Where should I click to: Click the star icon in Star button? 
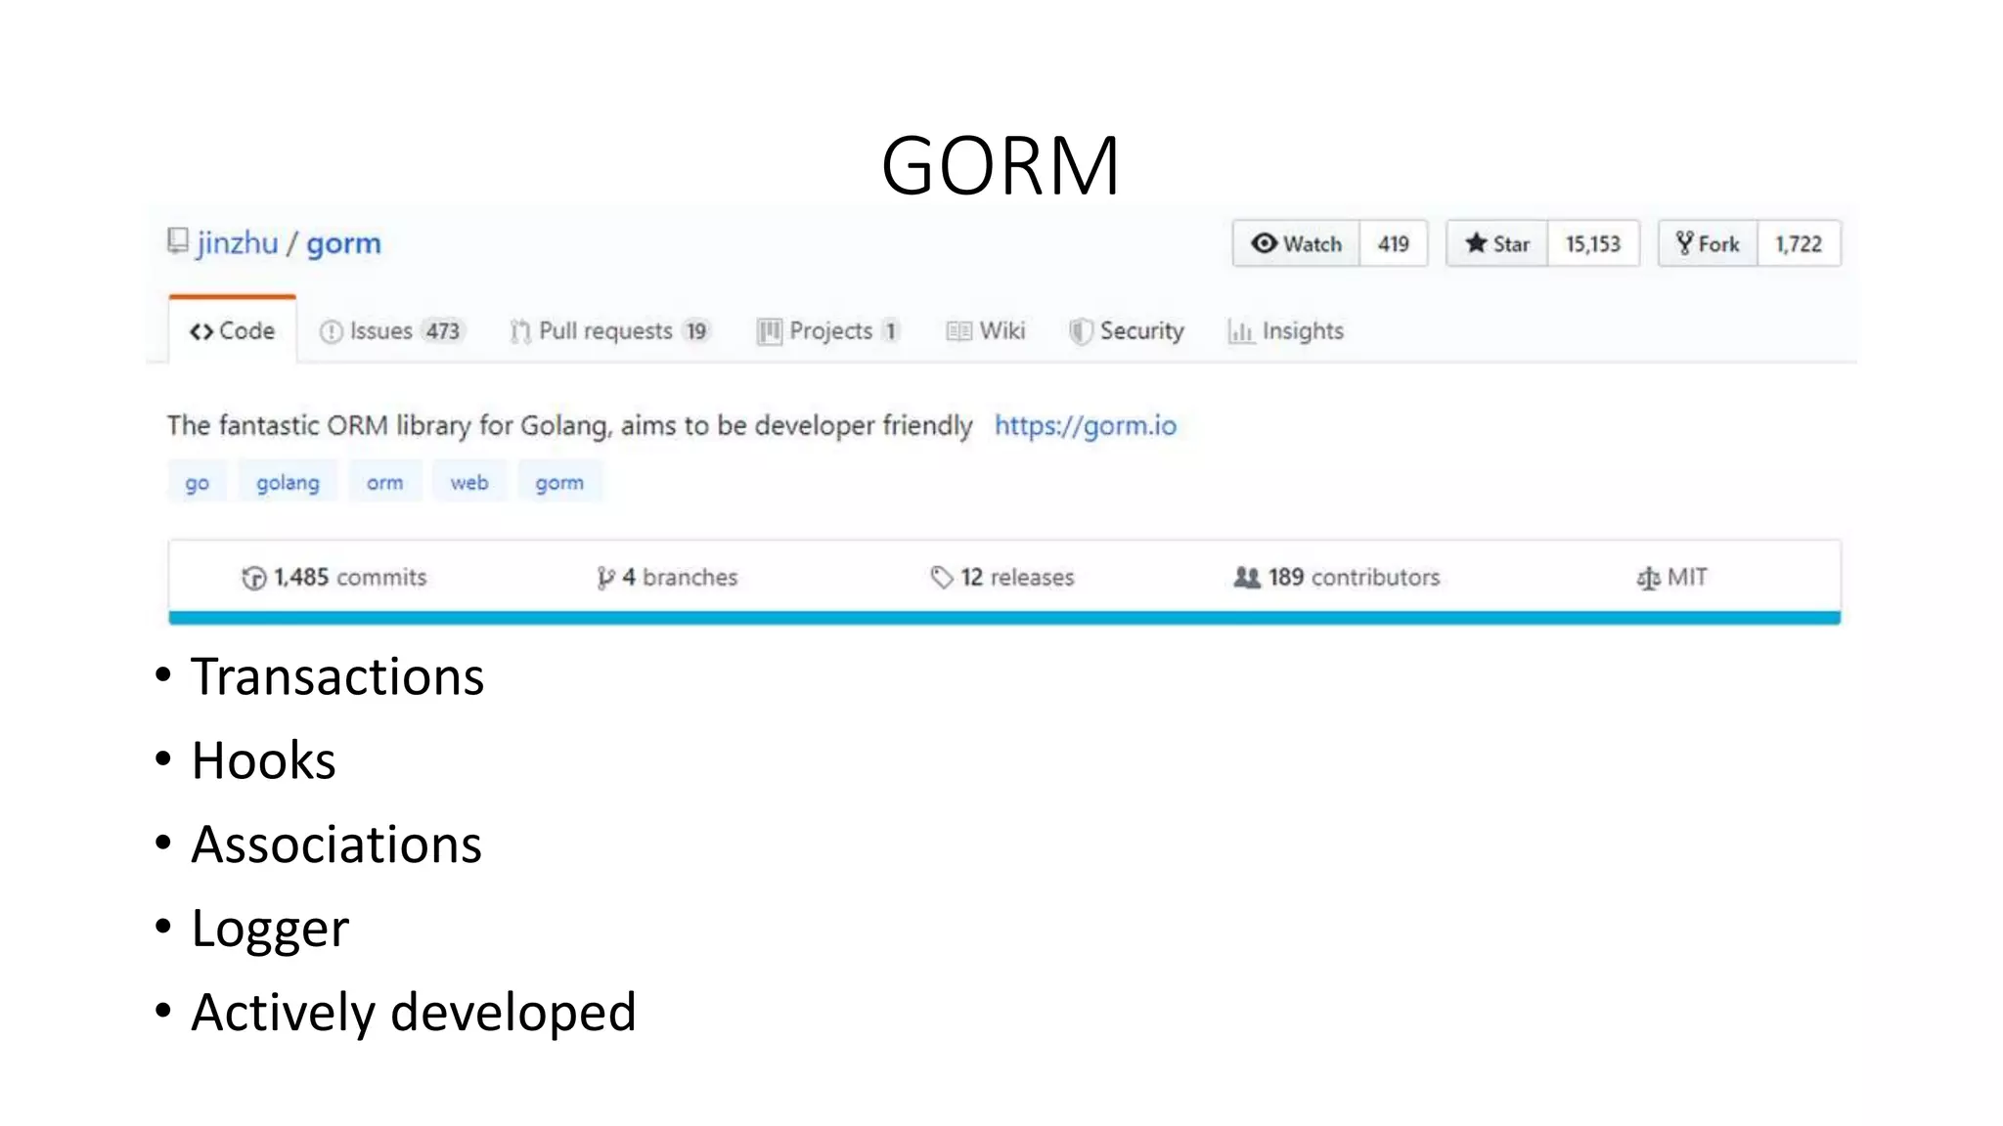pyautogui.click(x=1476, y=243)
